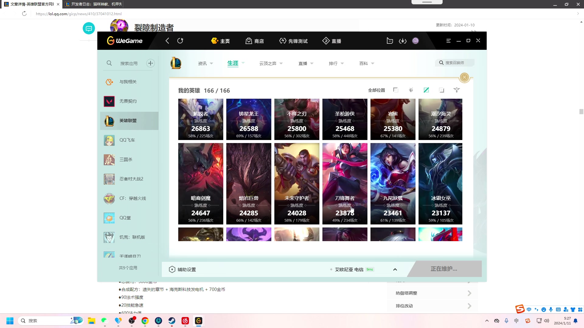The height and width of the screenshot is (328, 584).
Task: Open the WeGame folder/library icon in header
Action: 390,41
